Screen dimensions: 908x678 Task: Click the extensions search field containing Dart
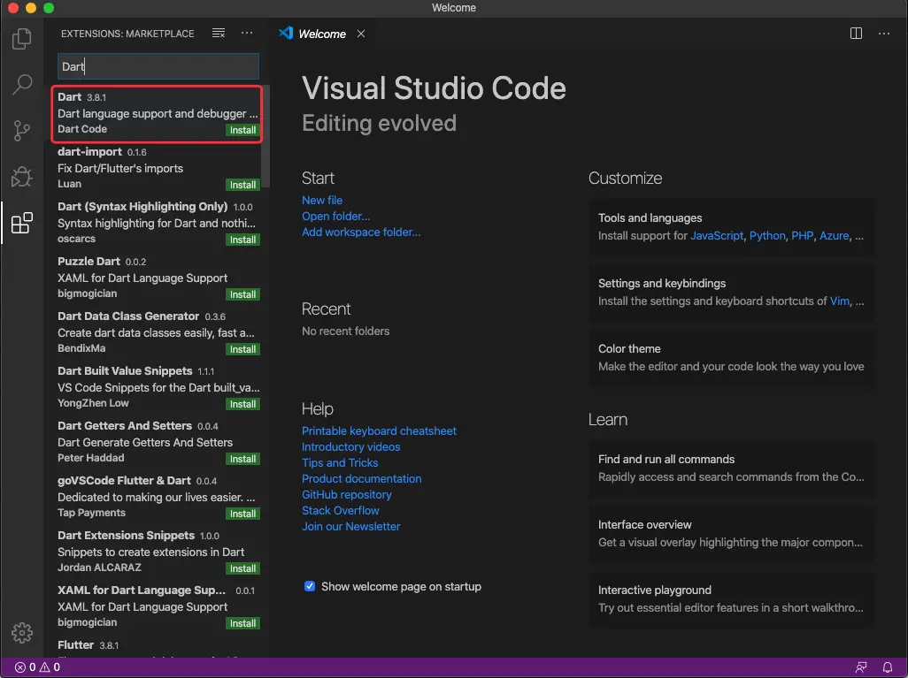(158, 66)
